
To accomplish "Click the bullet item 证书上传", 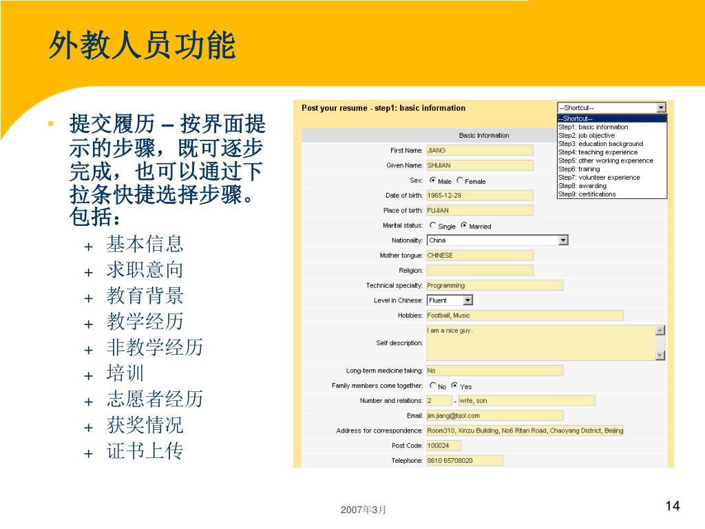I will pyautogui.click(x=145, y=450).
